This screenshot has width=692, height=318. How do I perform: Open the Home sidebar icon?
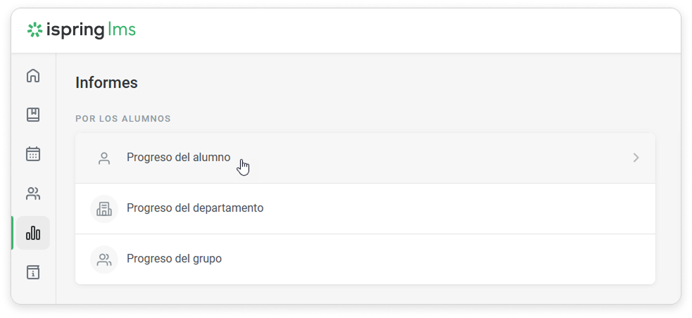tap(33, 76)
